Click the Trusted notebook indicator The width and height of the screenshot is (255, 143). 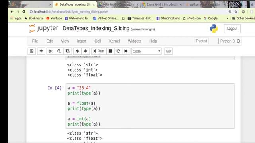pos(201,41)
